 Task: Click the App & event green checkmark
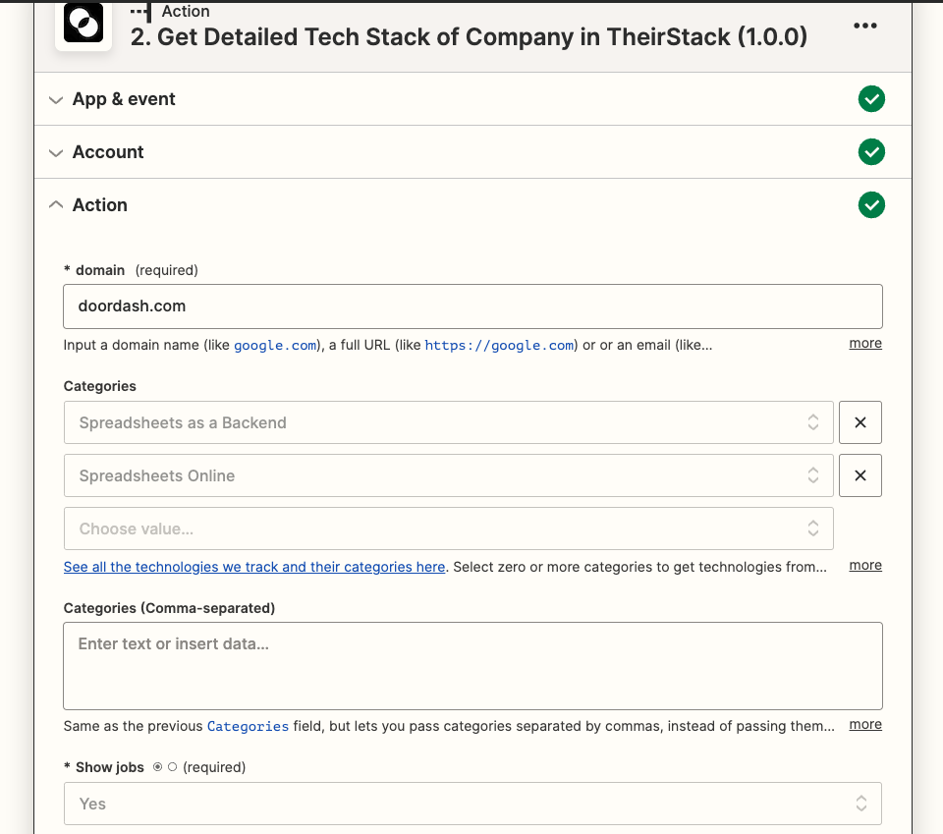click(871, 99)
